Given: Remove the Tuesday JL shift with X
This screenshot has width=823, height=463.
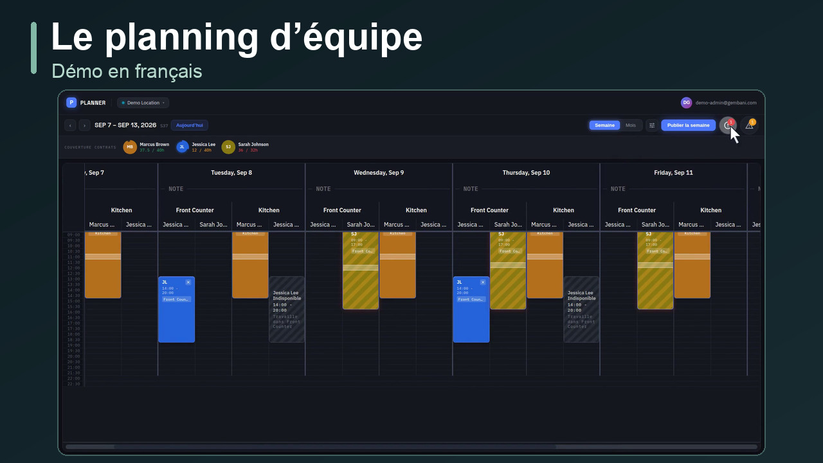Looking at the screenshot, I should (188, 282).
